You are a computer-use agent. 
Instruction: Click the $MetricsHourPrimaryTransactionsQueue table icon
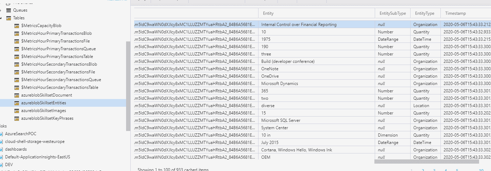17,49
